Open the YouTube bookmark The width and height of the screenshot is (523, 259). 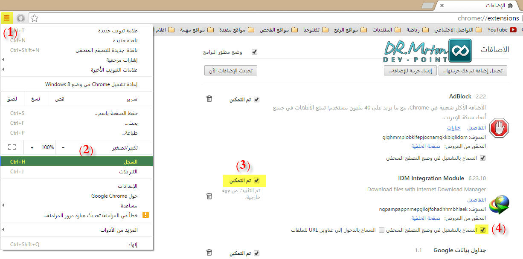(501, 30)
